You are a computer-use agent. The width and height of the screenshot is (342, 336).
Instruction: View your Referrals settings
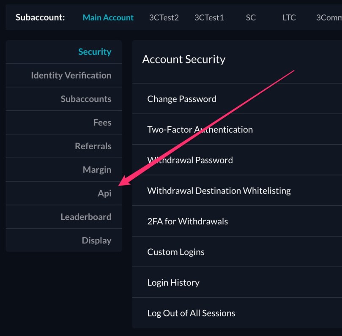[93, 146]
